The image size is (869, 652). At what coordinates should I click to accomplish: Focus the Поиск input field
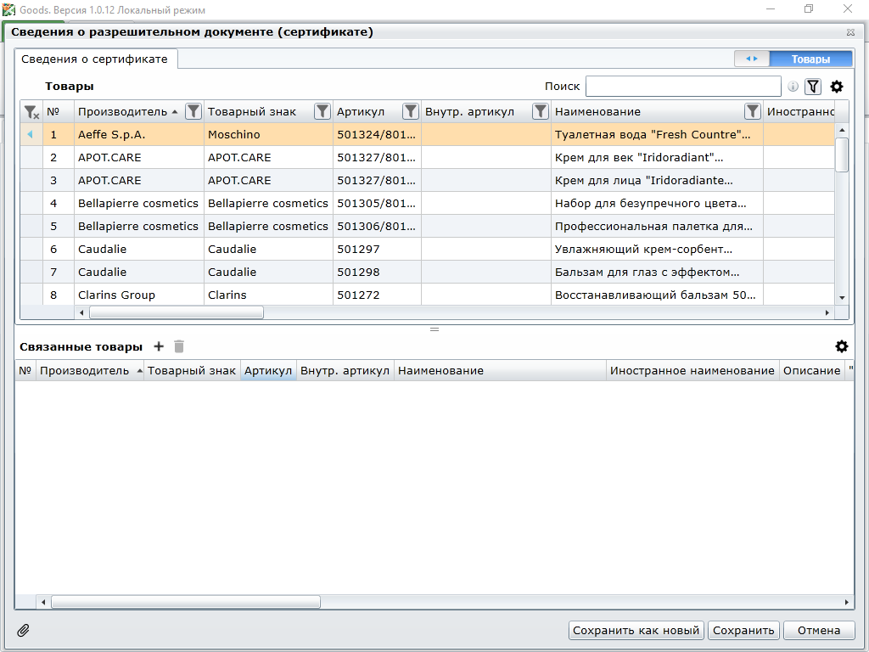pos(683,87)
